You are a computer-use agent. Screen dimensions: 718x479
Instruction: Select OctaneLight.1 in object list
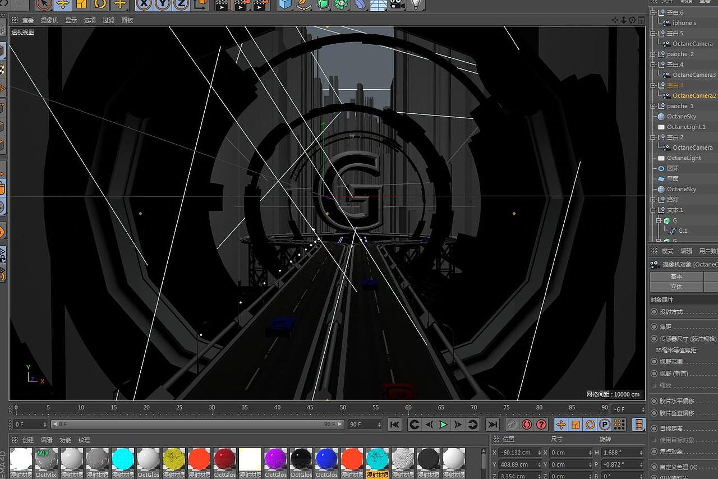[x=686, y=127]
